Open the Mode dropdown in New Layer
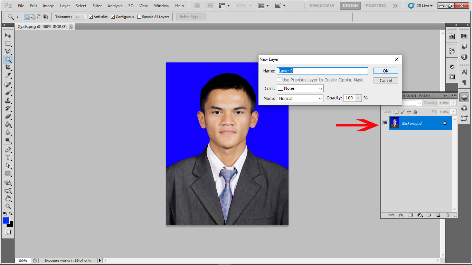 click(x=300, y=98)
